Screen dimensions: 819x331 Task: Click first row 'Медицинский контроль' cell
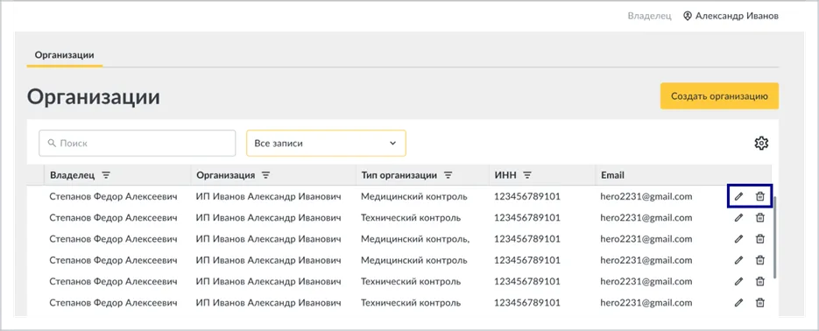coord(413,196)
